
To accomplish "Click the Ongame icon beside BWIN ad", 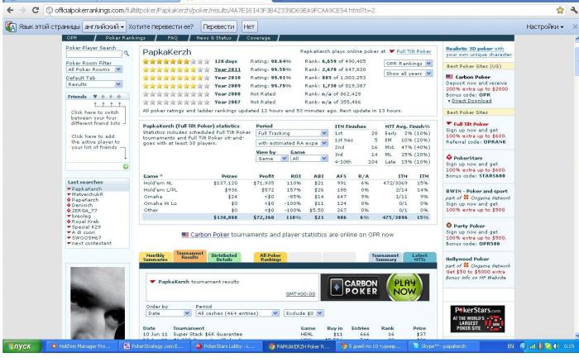I will coord(466,198).
